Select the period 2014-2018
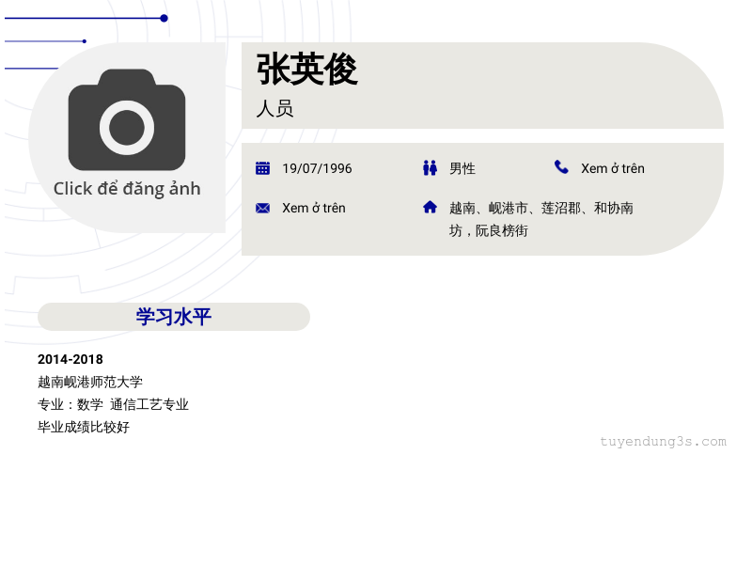The height and width of the screenshot is (564, 752). (x=70, y=359)
